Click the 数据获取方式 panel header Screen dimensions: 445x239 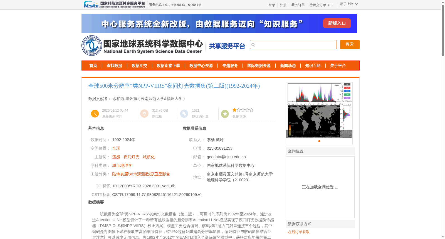320,224
